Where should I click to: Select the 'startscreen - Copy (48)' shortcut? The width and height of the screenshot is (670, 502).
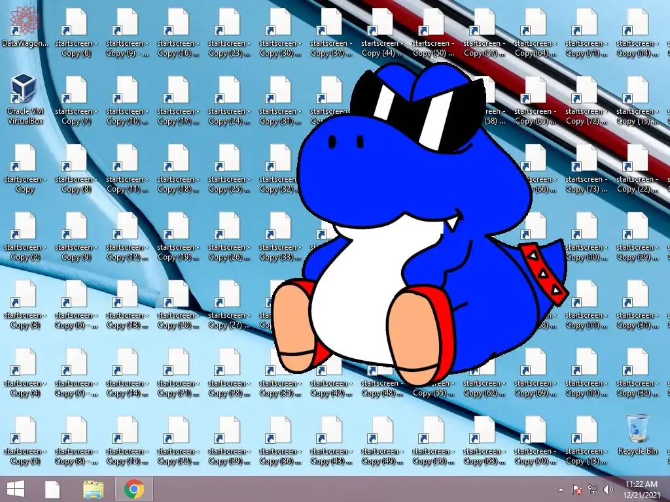click(382, 382)
